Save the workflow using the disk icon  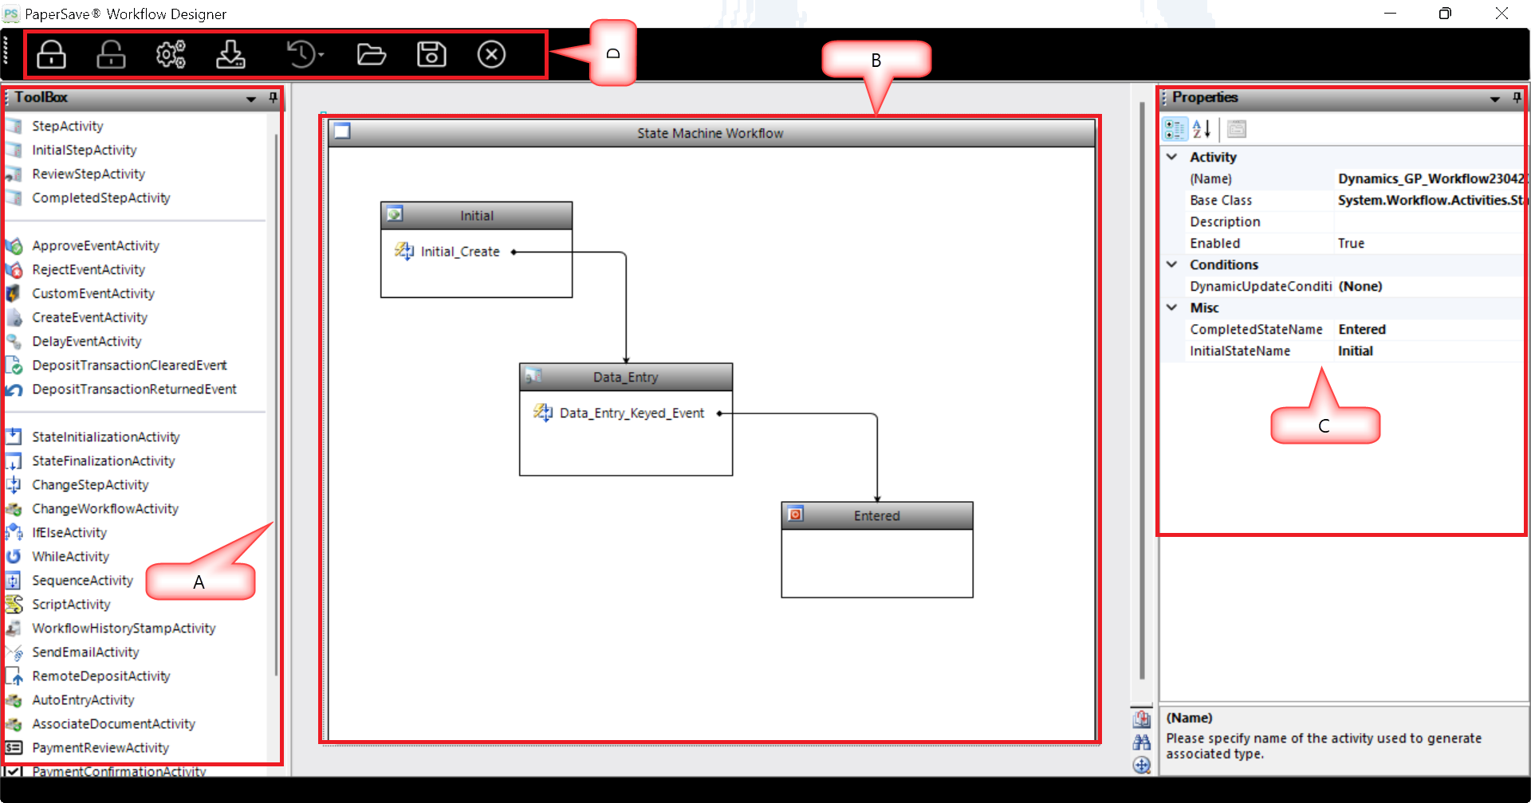[x=431, y=54]
